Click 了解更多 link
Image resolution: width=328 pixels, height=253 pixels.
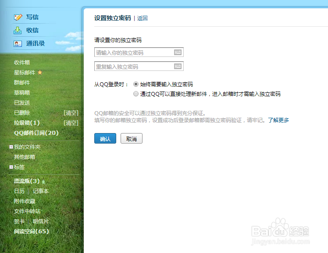click(278, 120)
